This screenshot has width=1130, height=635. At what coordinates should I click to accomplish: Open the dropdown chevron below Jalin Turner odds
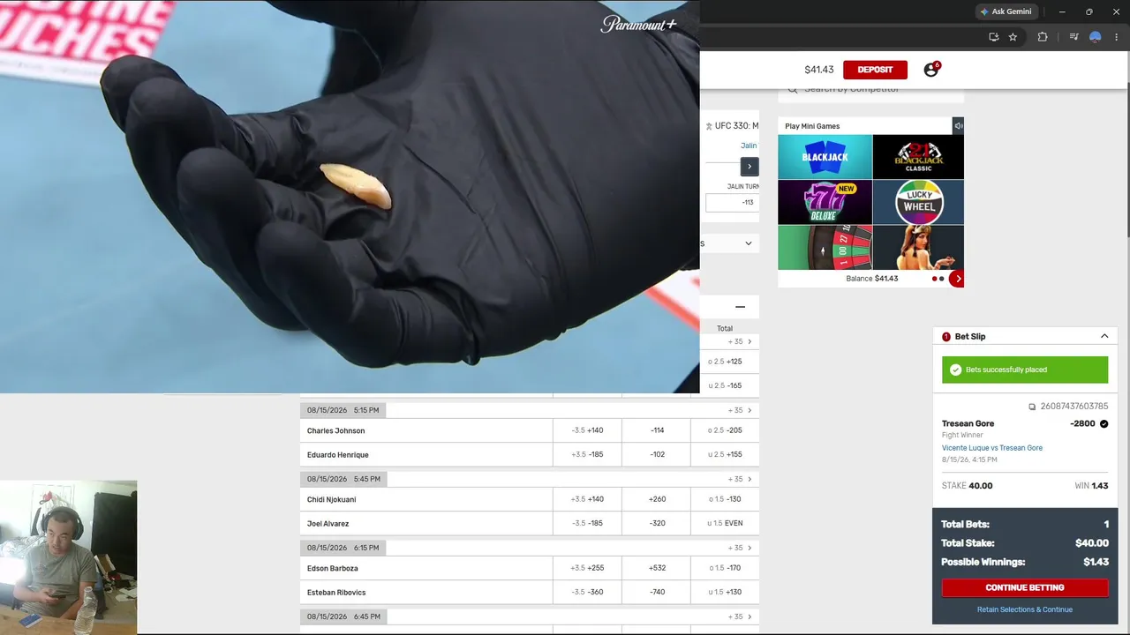[x=749, y=243]
